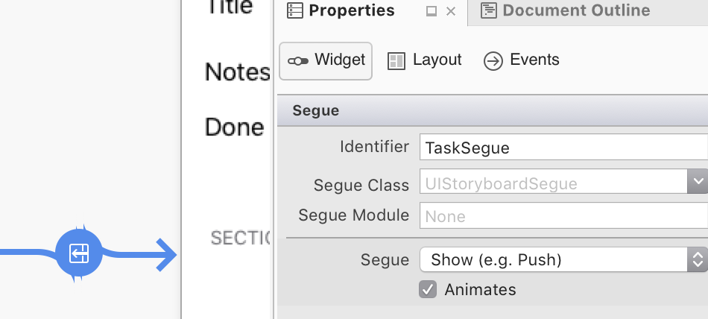
Task: Toggle the Animates checkbox
Action: 428,289
